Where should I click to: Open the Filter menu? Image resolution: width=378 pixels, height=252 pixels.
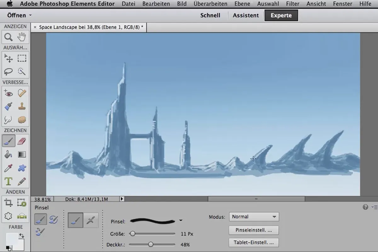[x=293, y=4]
